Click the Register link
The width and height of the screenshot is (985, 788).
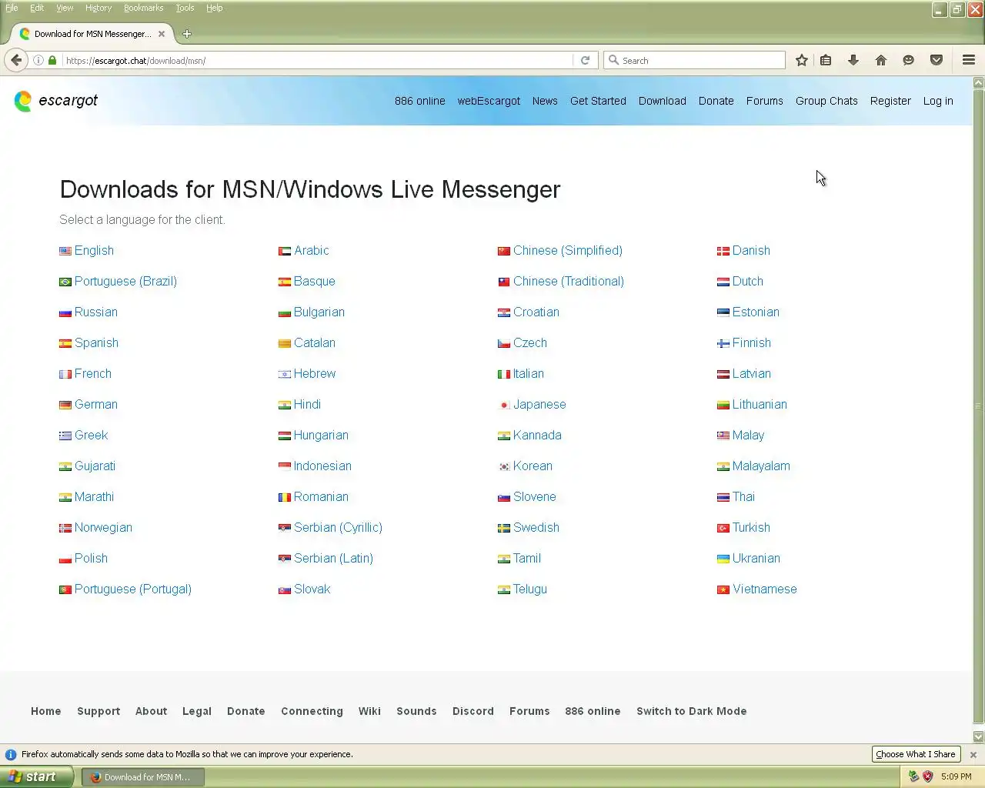pyautogui.click(x=890, y=101)
